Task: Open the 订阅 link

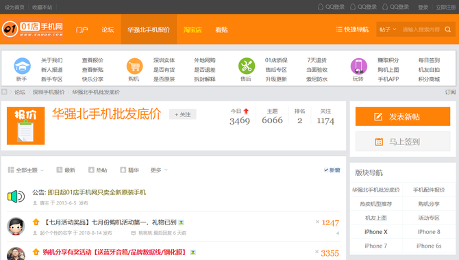Action: point(450,92)
